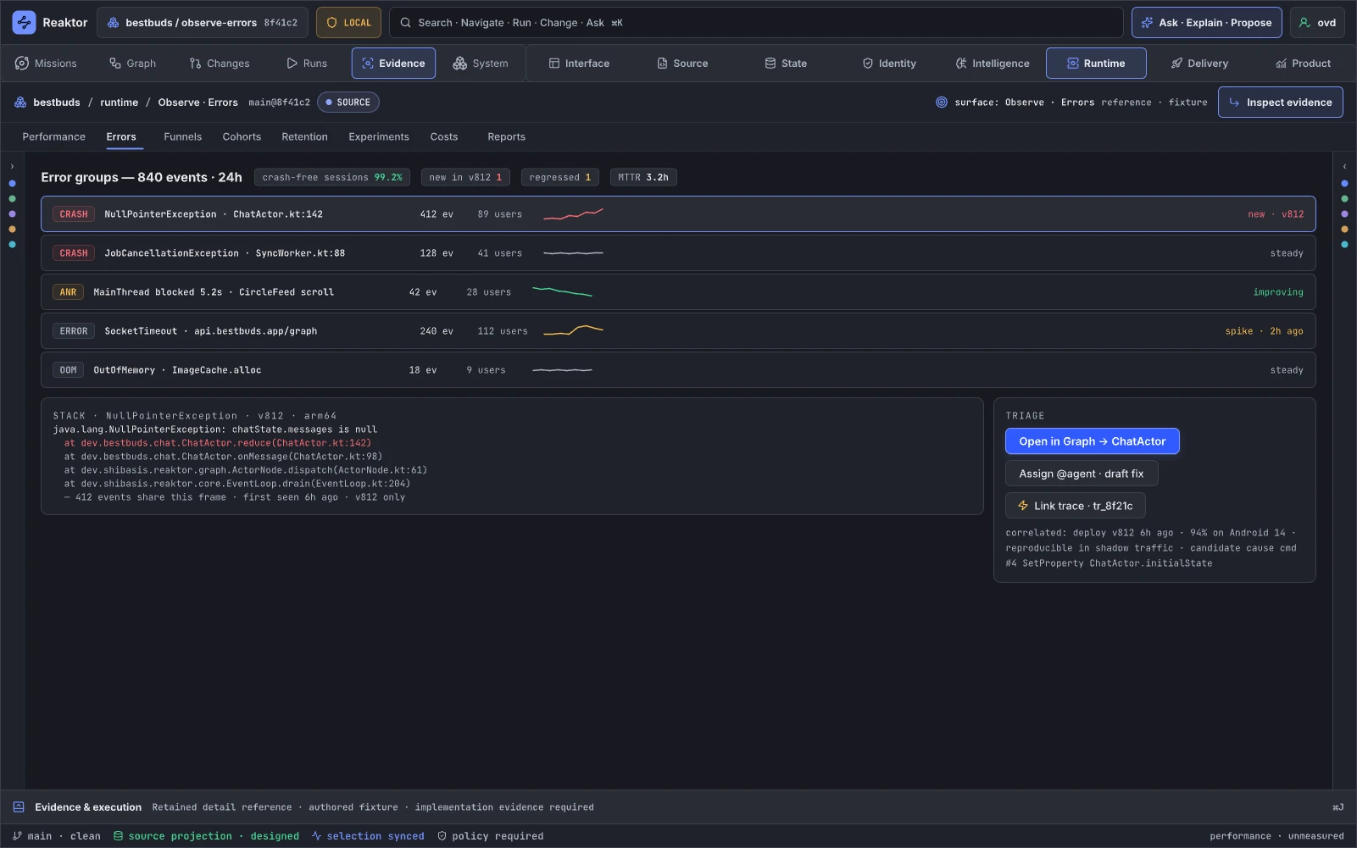1357x848 pixels.
Task: Expand the left sidebar chevron
Action: pos(12,167)
